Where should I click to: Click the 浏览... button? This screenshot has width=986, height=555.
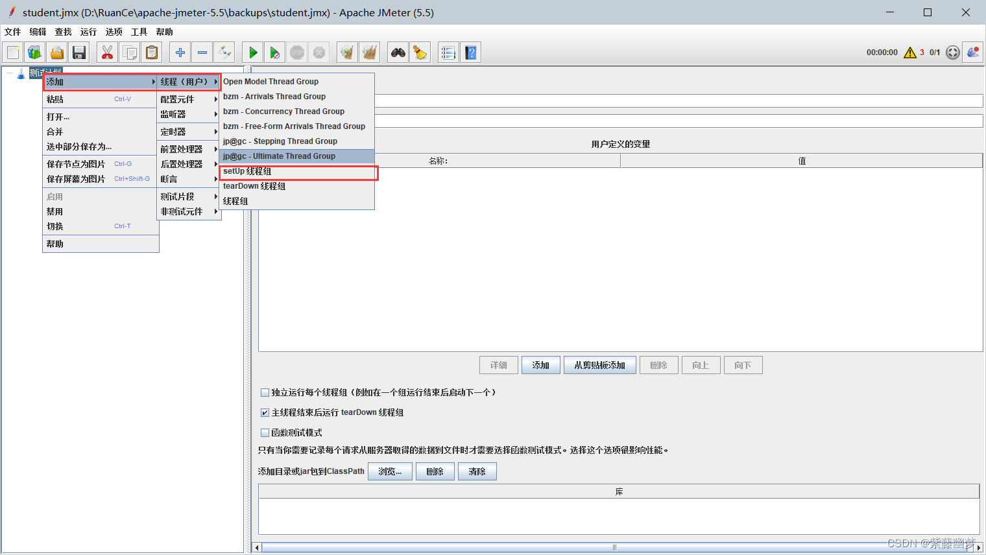pos(390,471)
